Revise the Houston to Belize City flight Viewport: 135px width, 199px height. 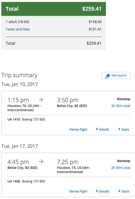click(x=78, y=129)
